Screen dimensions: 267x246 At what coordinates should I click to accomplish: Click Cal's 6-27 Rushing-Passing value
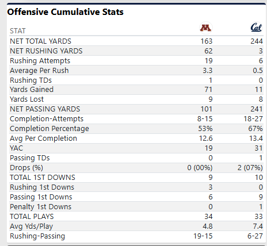255,236
